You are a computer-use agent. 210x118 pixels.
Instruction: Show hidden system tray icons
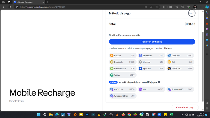182,115
